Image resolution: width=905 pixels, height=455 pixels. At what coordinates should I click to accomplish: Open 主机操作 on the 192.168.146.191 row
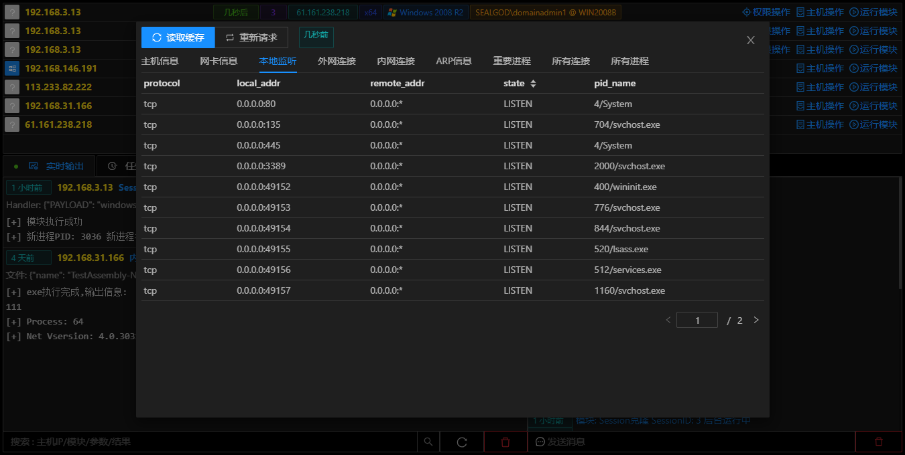pyautogui.click(x=820, y=68)
